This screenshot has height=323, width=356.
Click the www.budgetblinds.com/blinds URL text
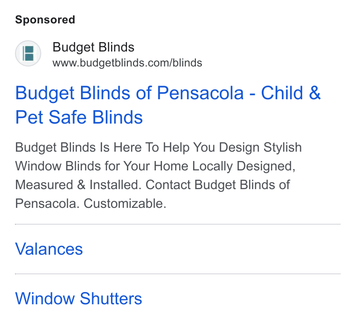click(x=127, y=63)
